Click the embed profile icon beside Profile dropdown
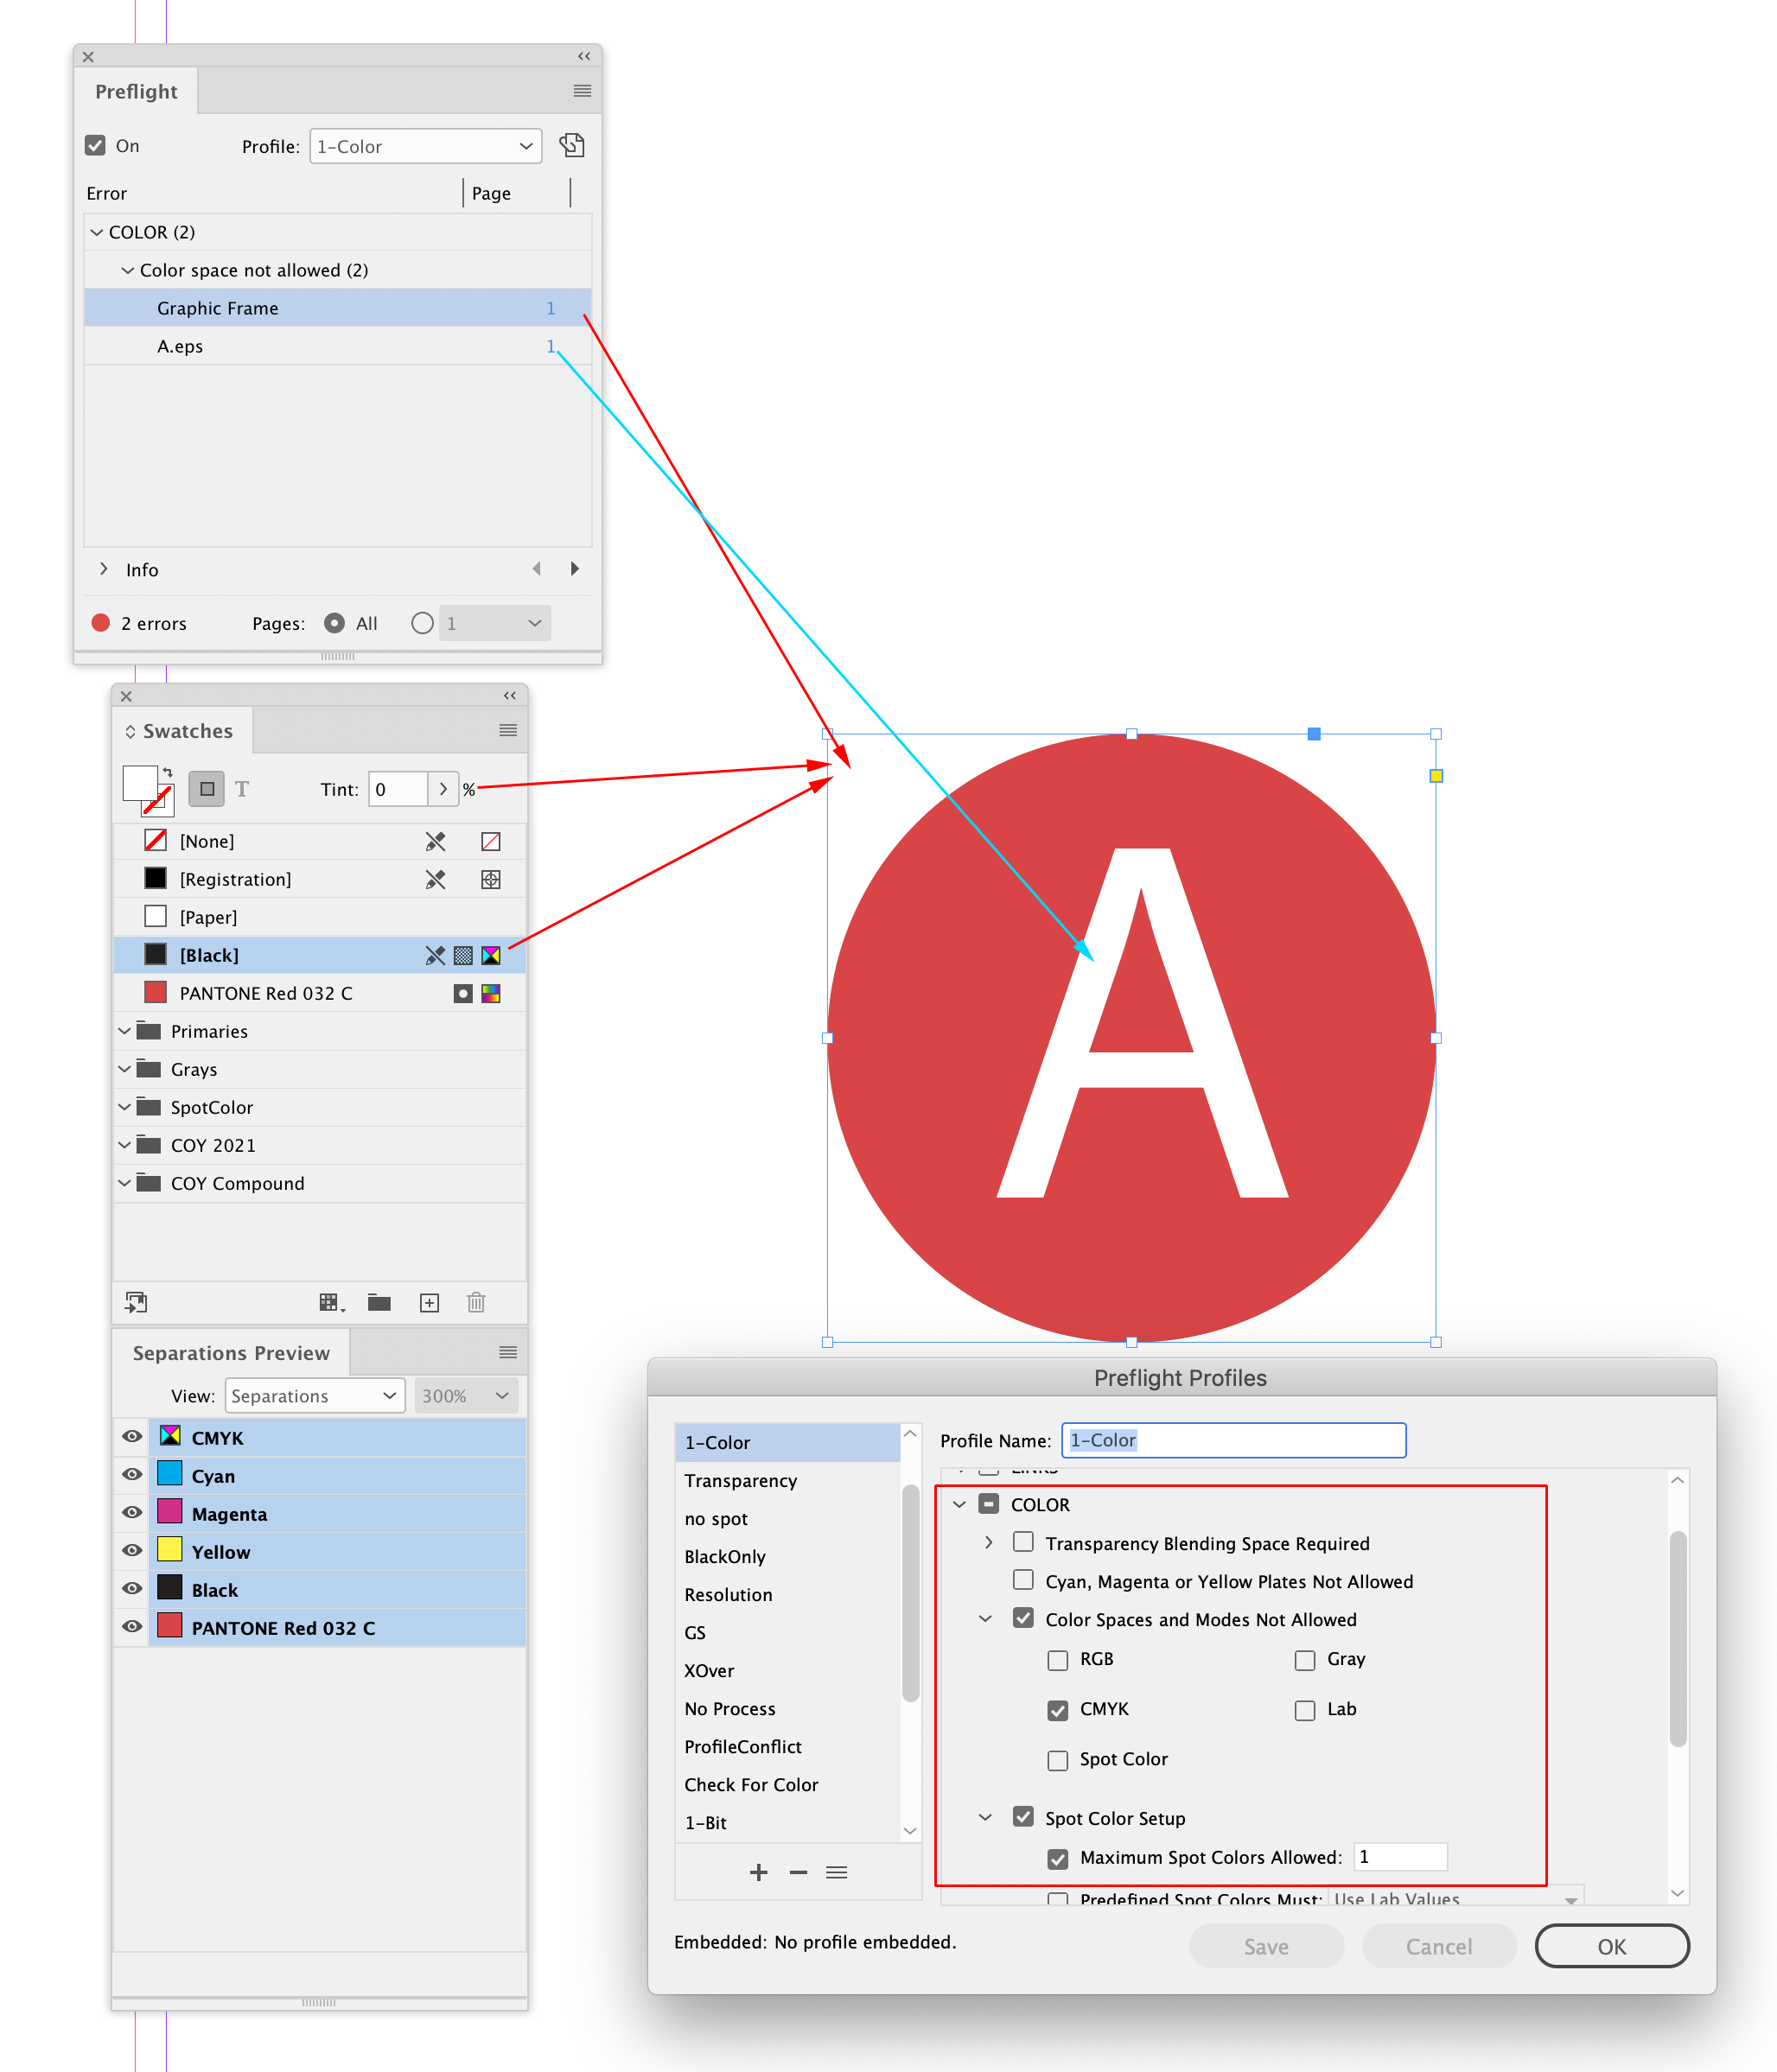 [x=572, y=145]
